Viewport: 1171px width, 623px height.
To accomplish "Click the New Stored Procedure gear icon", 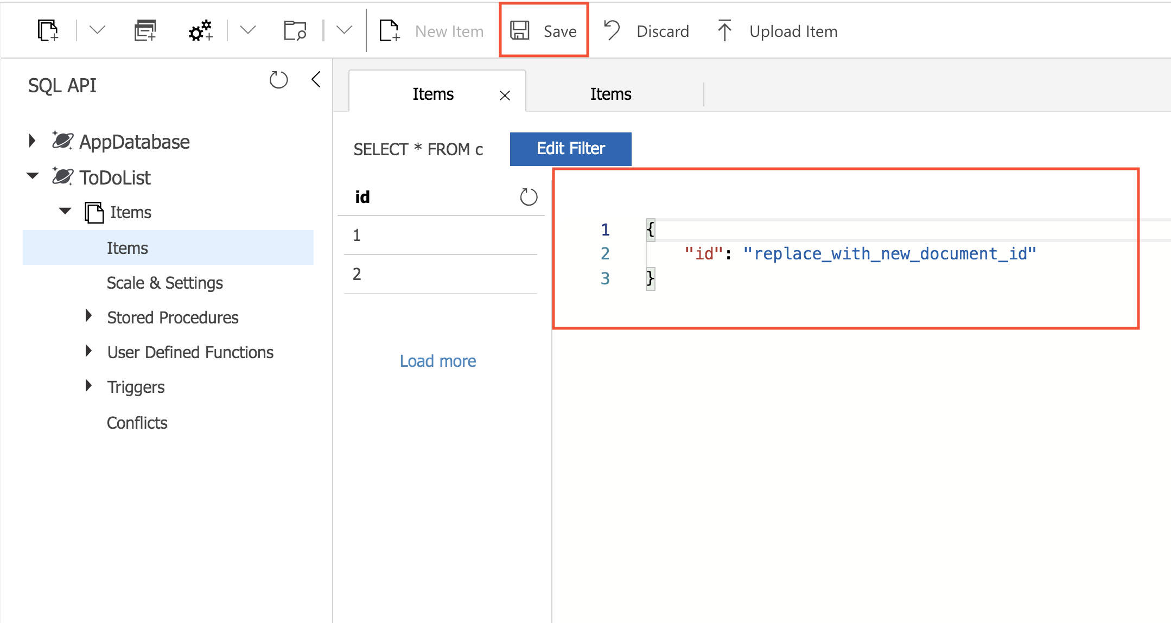I will click(200, 30).
